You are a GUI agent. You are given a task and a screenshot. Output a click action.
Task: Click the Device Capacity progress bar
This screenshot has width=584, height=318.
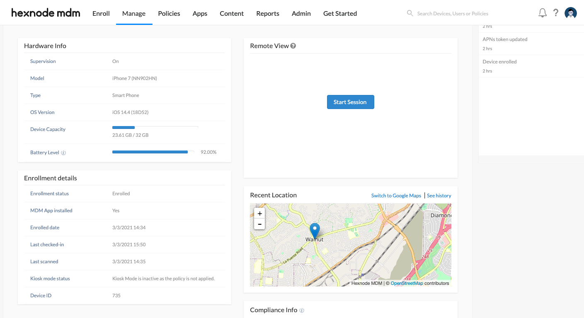click(155, 127)
